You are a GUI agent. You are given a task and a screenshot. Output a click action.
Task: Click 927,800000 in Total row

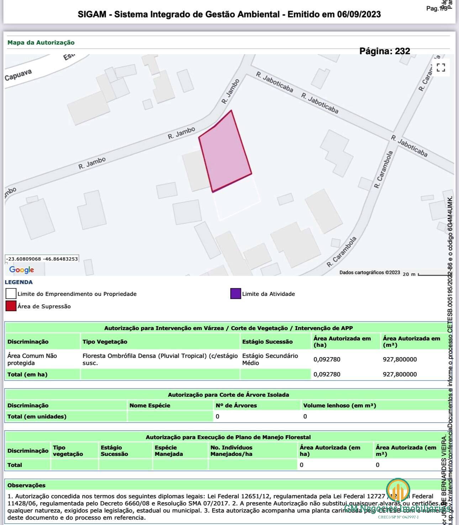[400, 374]
